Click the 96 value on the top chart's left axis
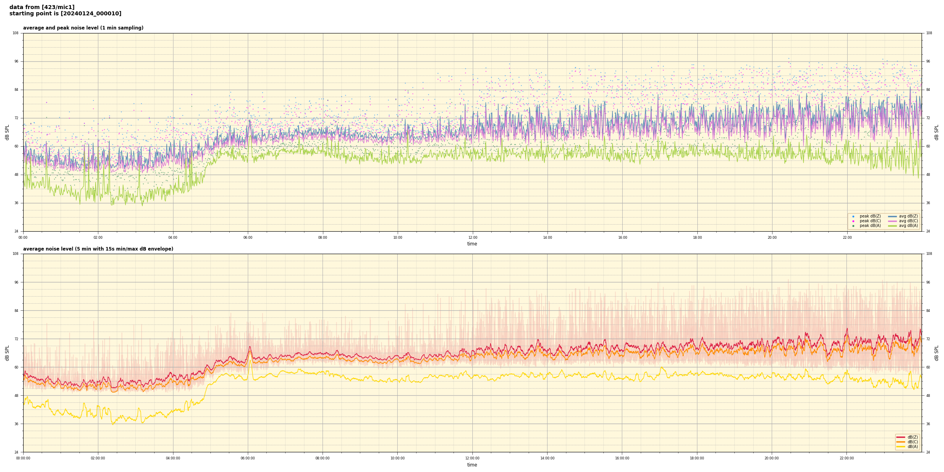The height and width of the screenshot is (472, 944). pos(16,61)
